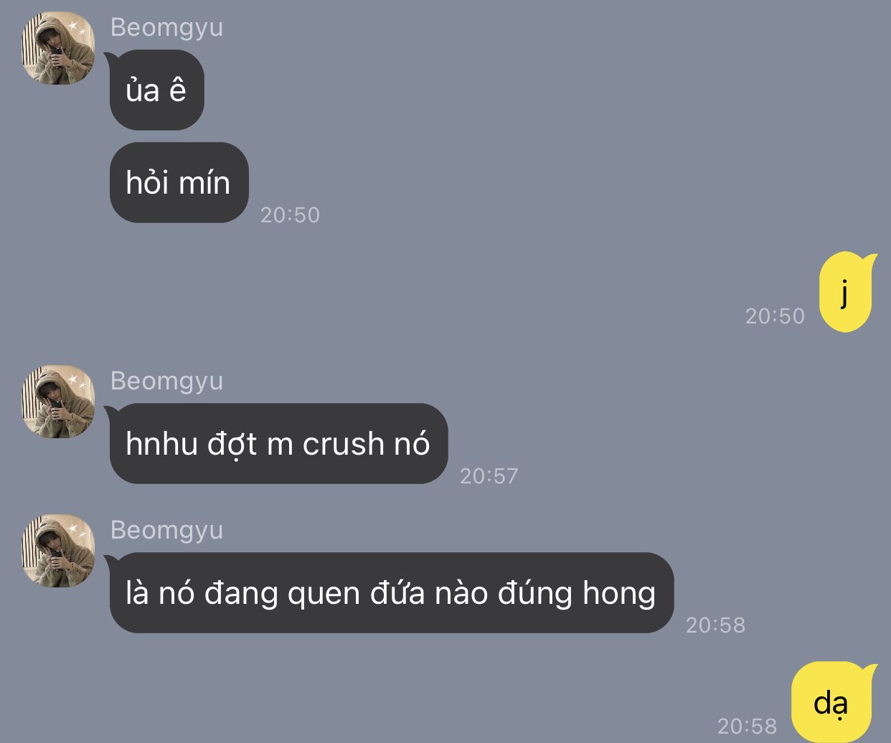The width and height of the screenshot is (891, 743).
Task: Click the 20:57 timestamp
Action: [489, 476]
